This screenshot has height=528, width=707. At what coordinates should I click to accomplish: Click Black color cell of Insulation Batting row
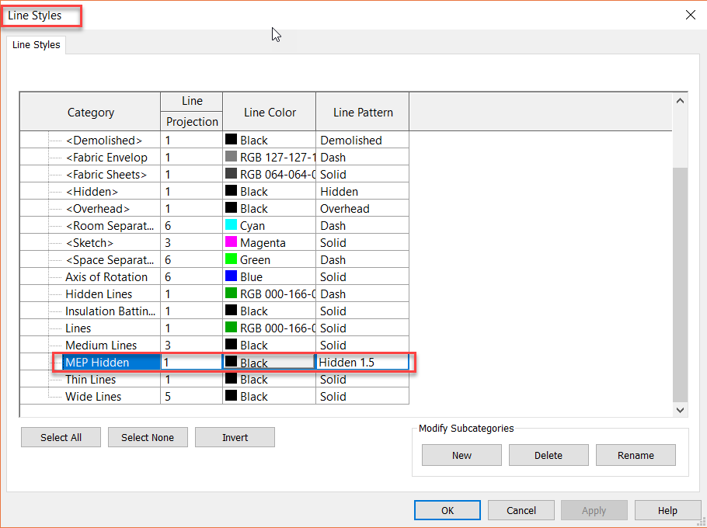click(269, 311)
